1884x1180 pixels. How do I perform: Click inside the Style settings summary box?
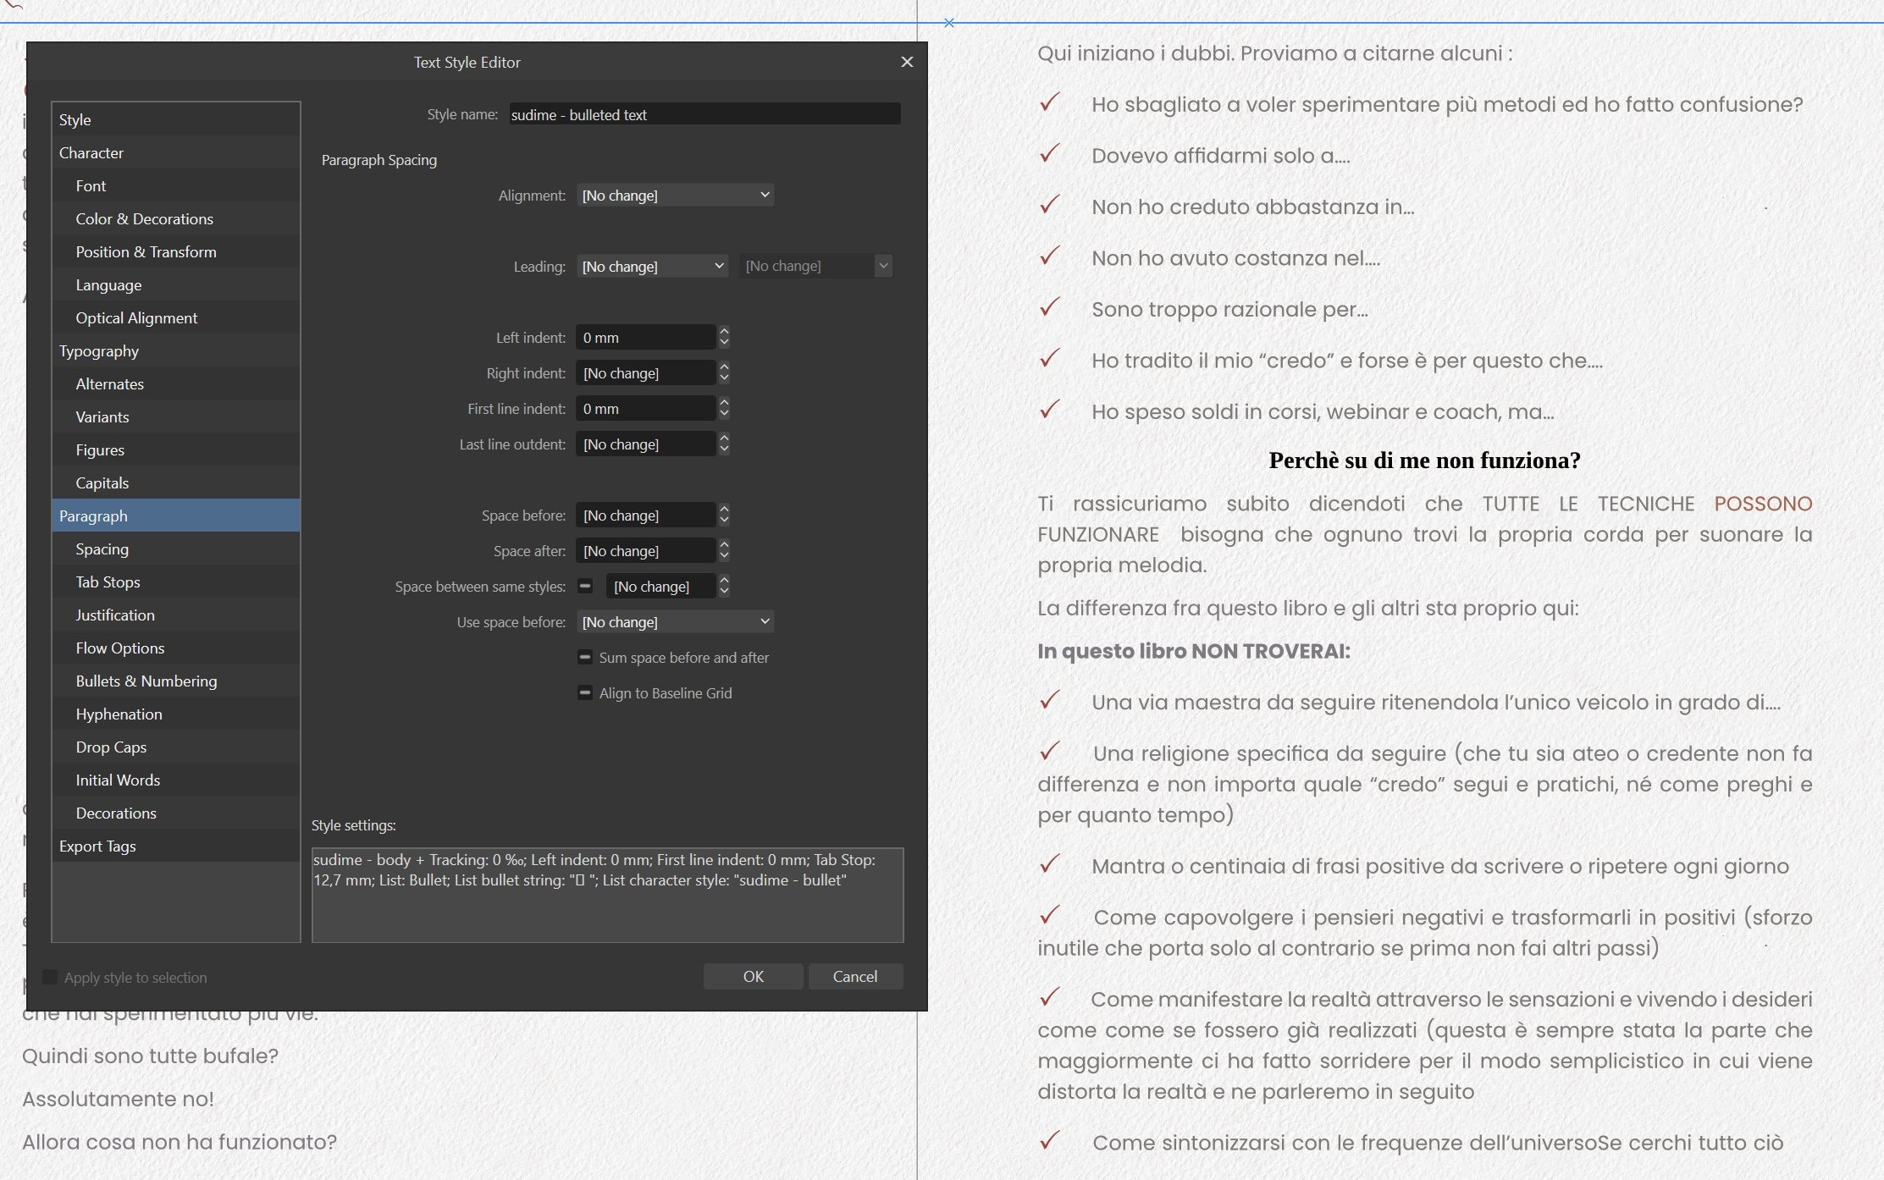coord(607,895)
